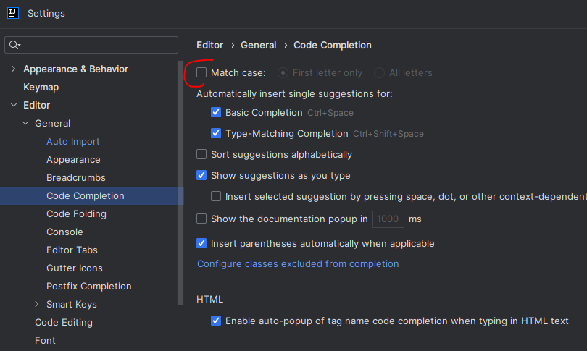This screenshot has width=587, height=351.
Task: Collapse the General subsection
Action: tap(25, 123)
